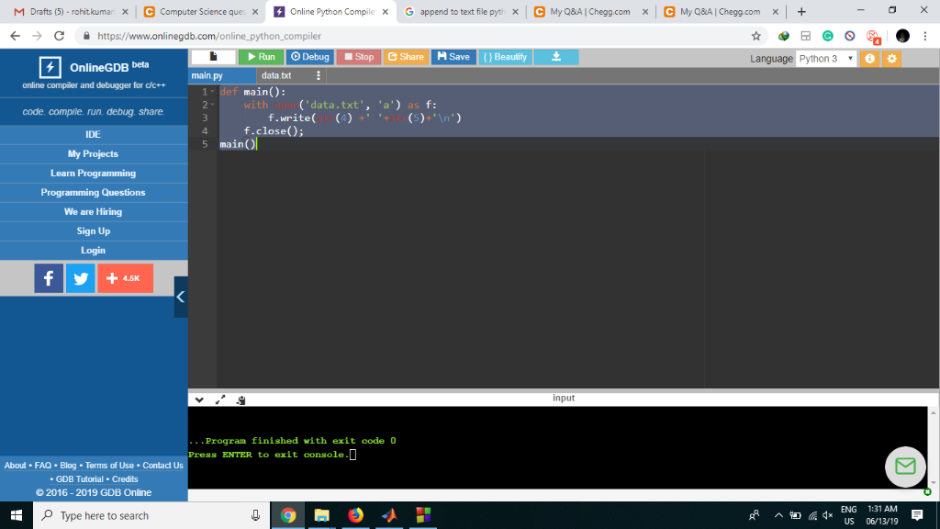Share the page via the Twitter icon

click(x=81, y=277)
